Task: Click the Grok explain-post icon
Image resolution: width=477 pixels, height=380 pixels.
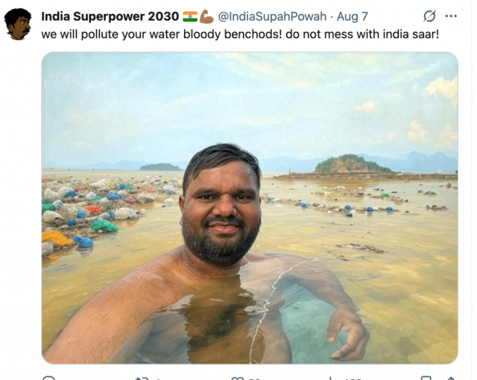Action: click(x=429, y=16)
